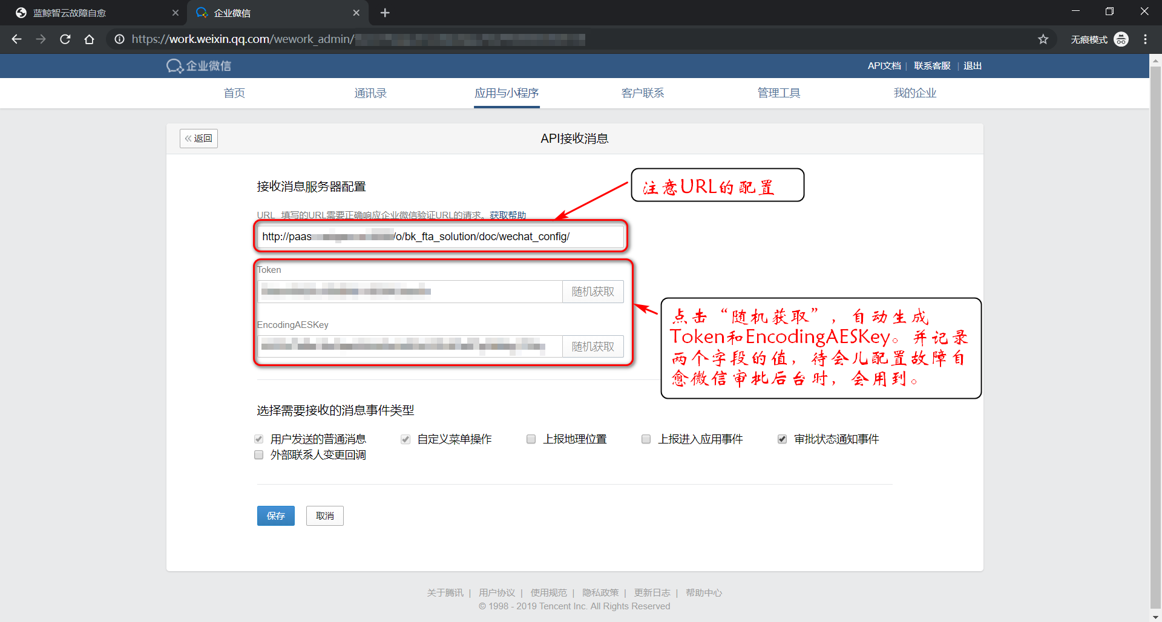The width and height of the screenshot is (1162, 622).
Task: Bookmark this page with the star icon
Action: pos(1043,39)
